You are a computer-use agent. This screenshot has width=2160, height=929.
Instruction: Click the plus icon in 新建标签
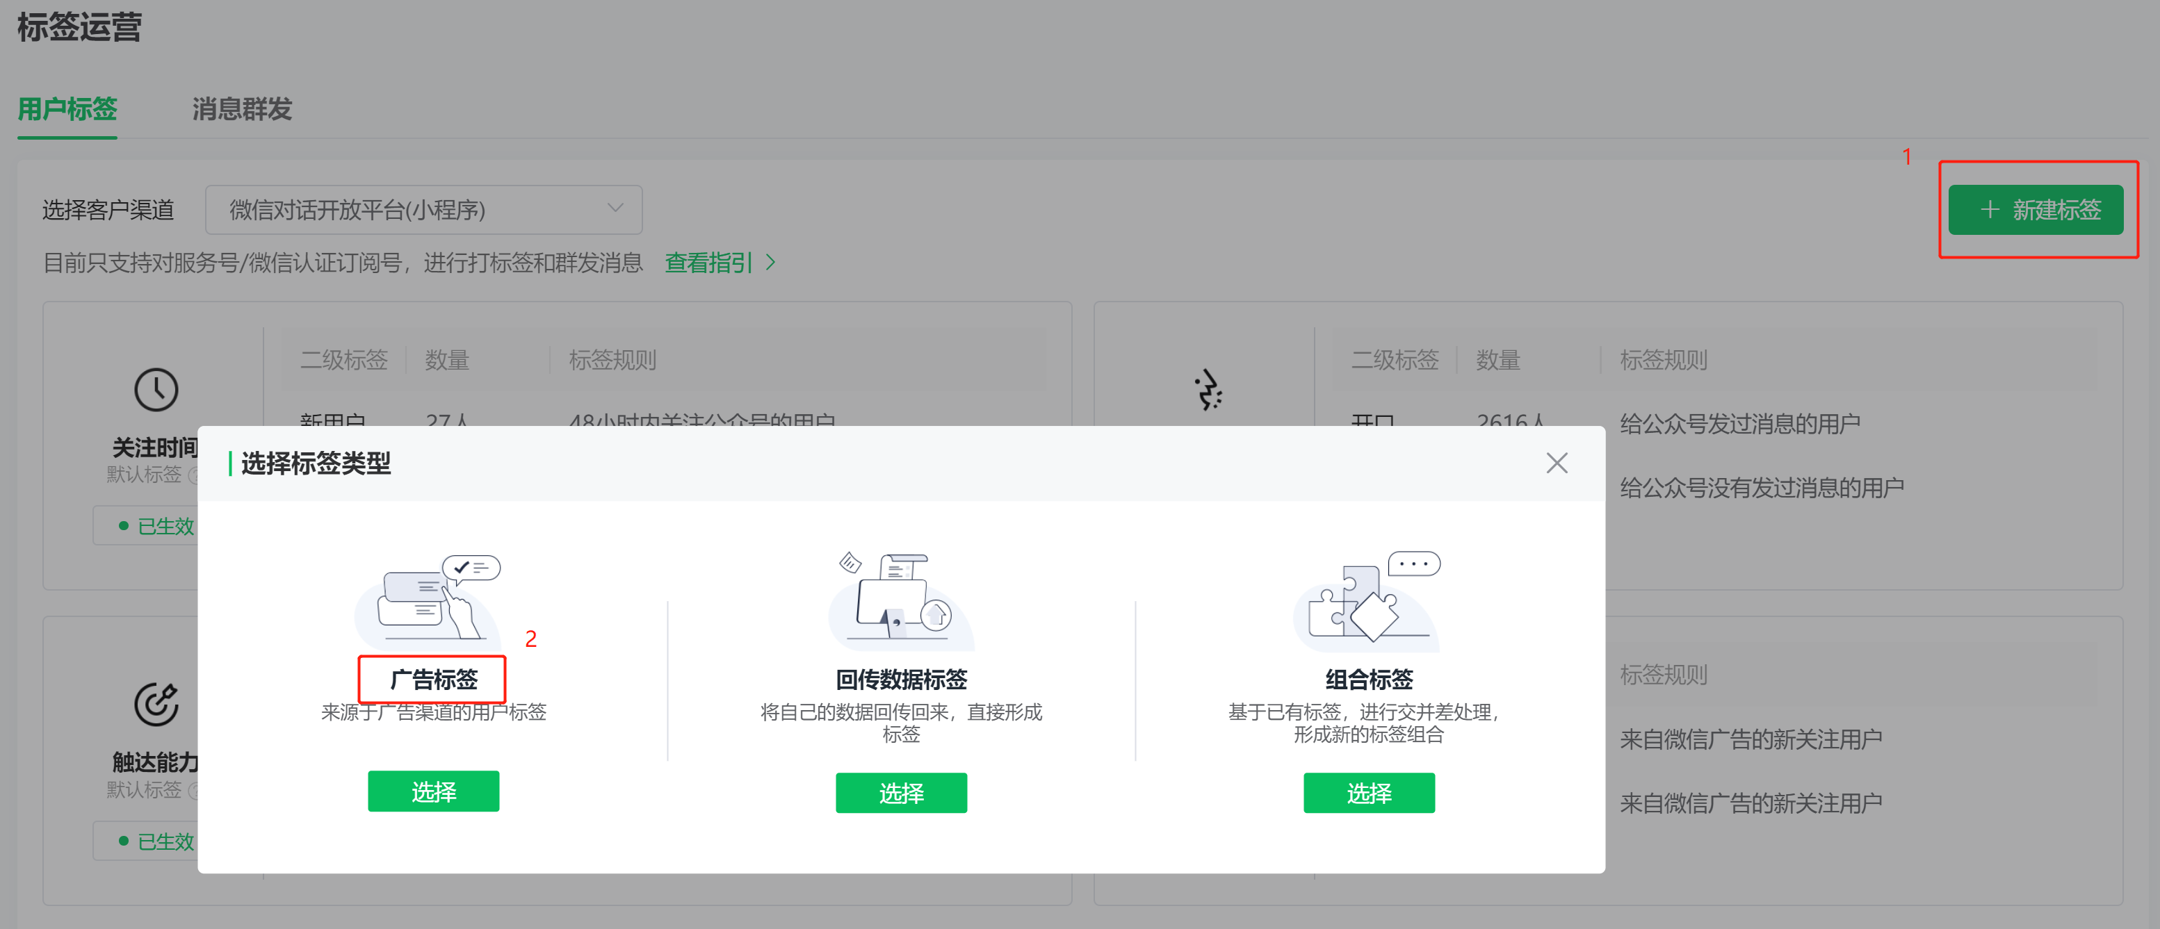click(1989, 209)
